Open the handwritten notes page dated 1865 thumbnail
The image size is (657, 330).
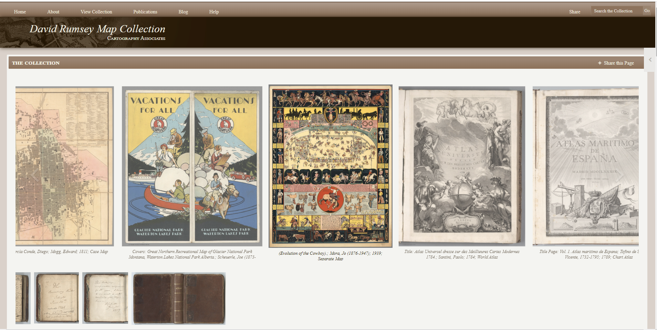[x=56, y=298]
